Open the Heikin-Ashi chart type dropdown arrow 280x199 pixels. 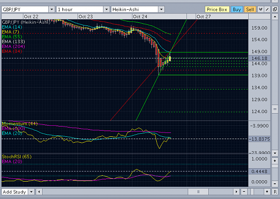(x=161, y=9)
